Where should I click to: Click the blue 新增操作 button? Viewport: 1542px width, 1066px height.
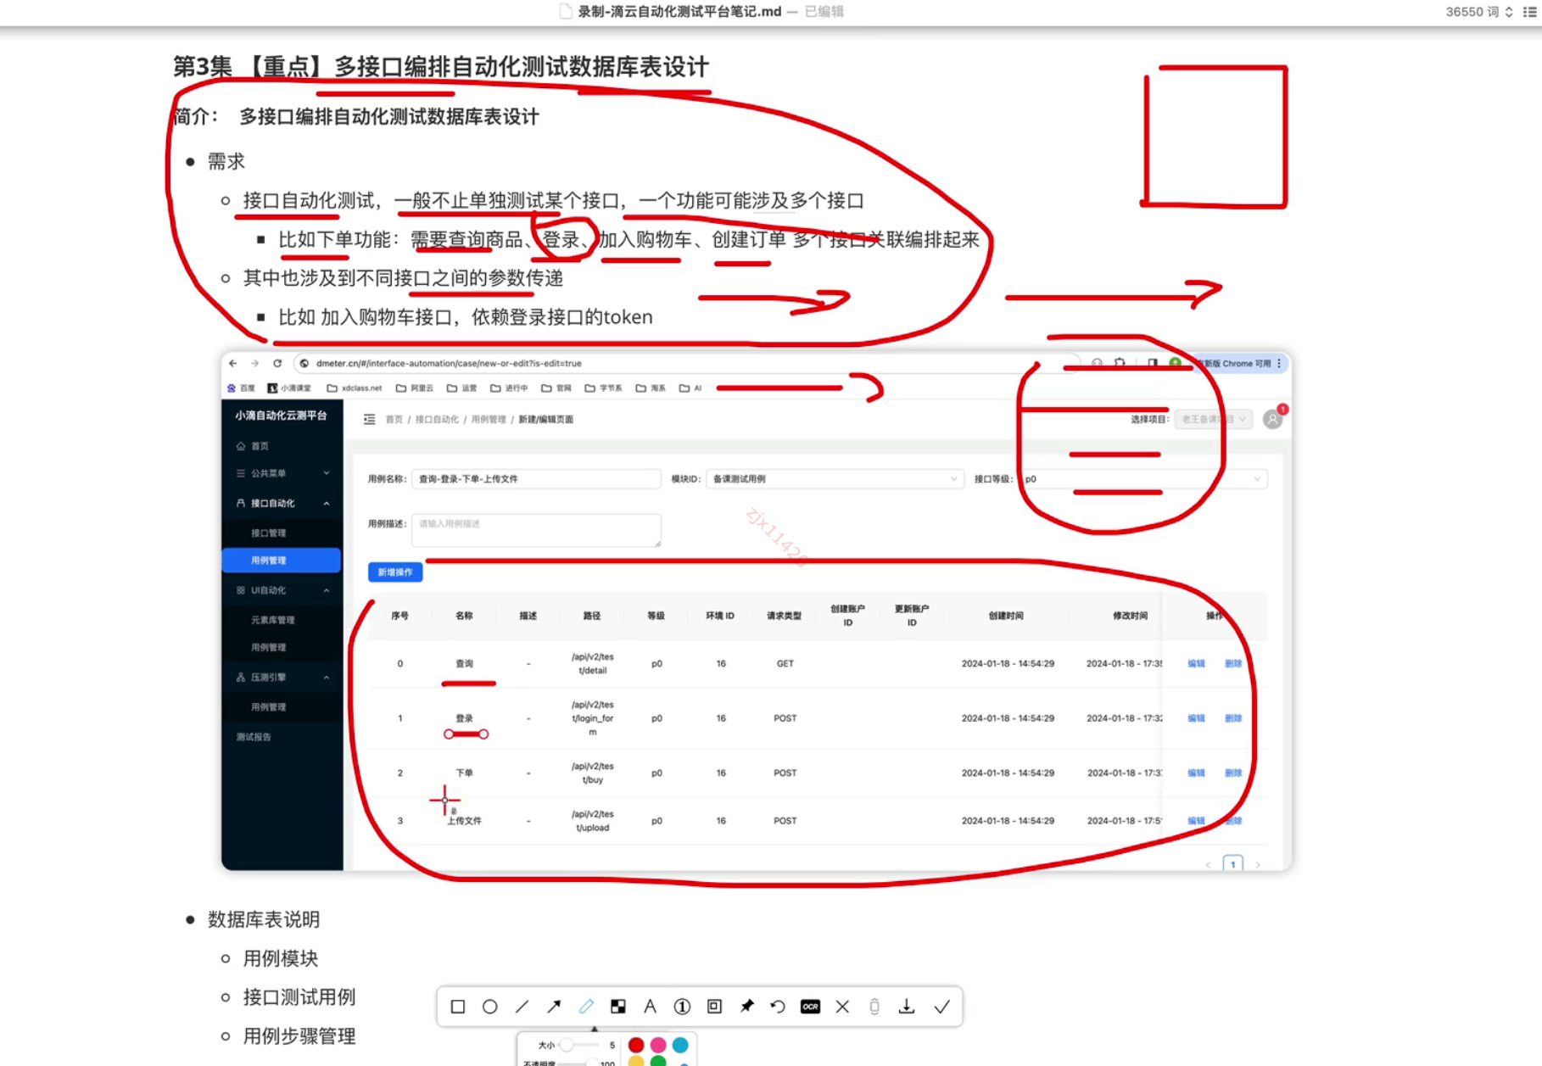[395, 572]
